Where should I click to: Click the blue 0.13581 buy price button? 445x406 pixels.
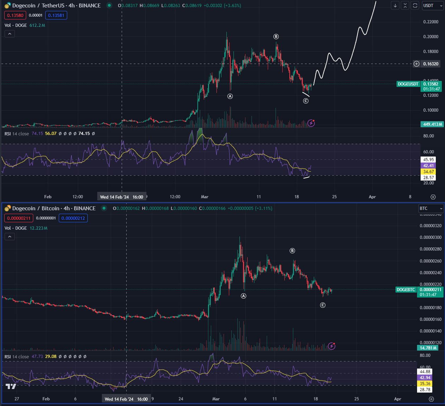[x=56, y=15]
